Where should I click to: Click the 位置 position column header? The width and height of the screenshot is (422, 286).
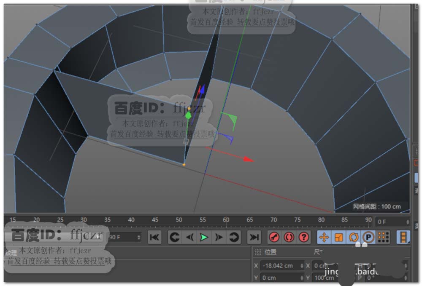pos(271,252)
